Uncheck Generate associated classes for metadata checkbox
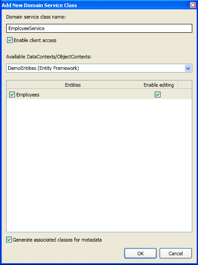This screenshot has height=265, width=198. coord(9,240)
